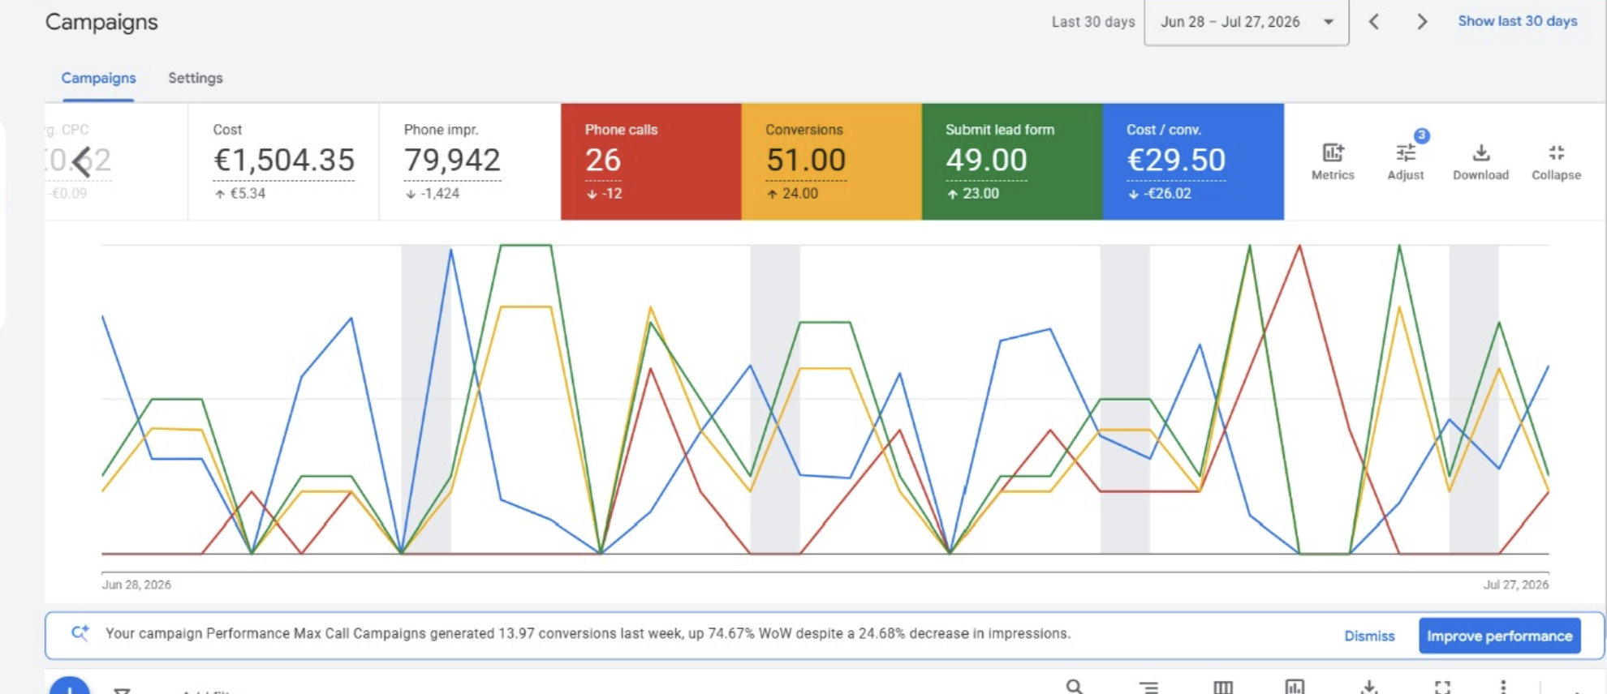Switch to the Settings tab

coord(195,78)
